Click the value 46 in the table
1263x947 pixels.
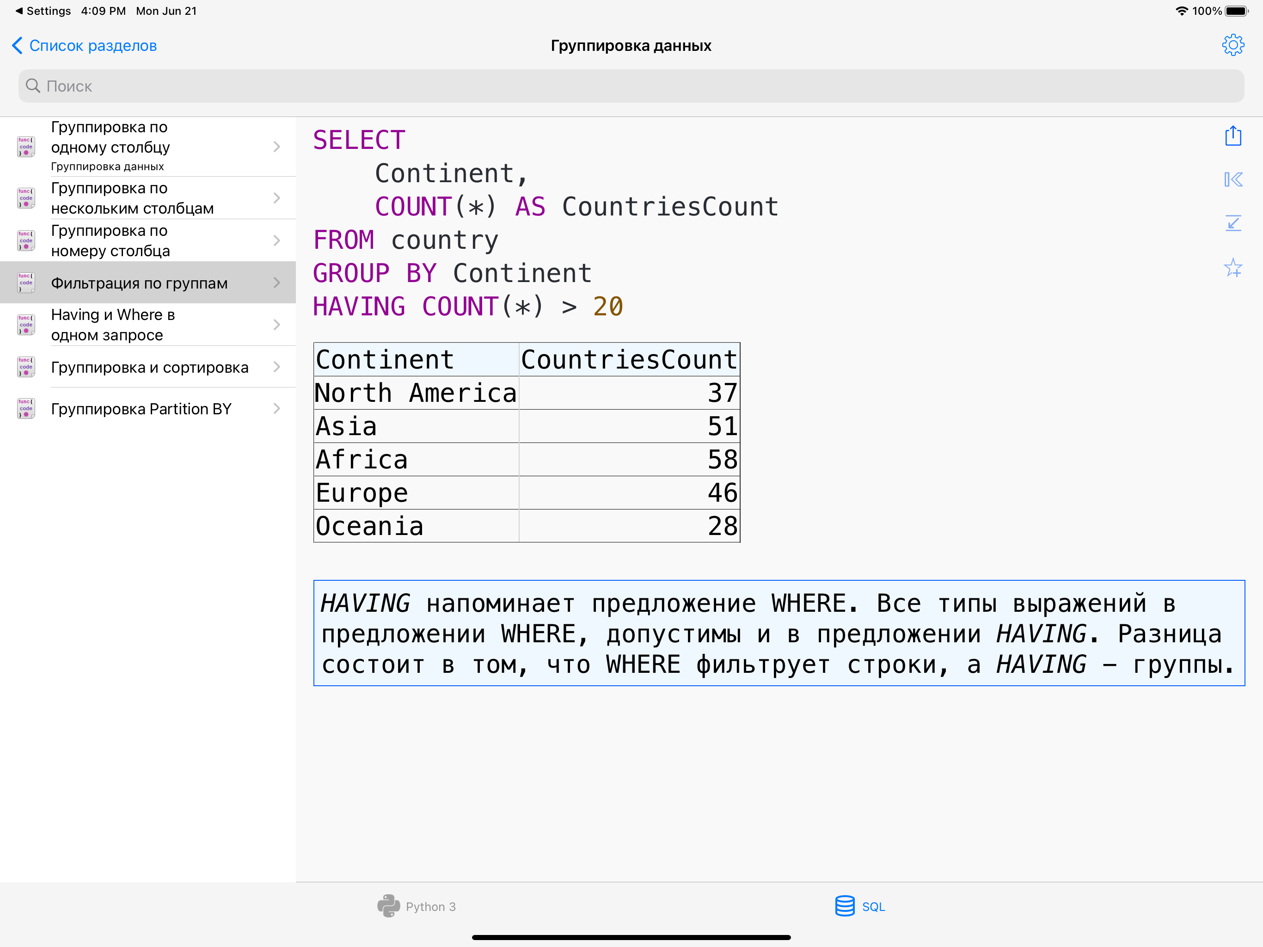coord(723,492)
